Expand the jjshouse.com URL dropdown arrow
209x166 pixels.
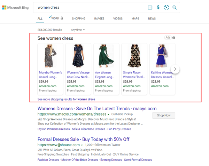tap(82, 145)
